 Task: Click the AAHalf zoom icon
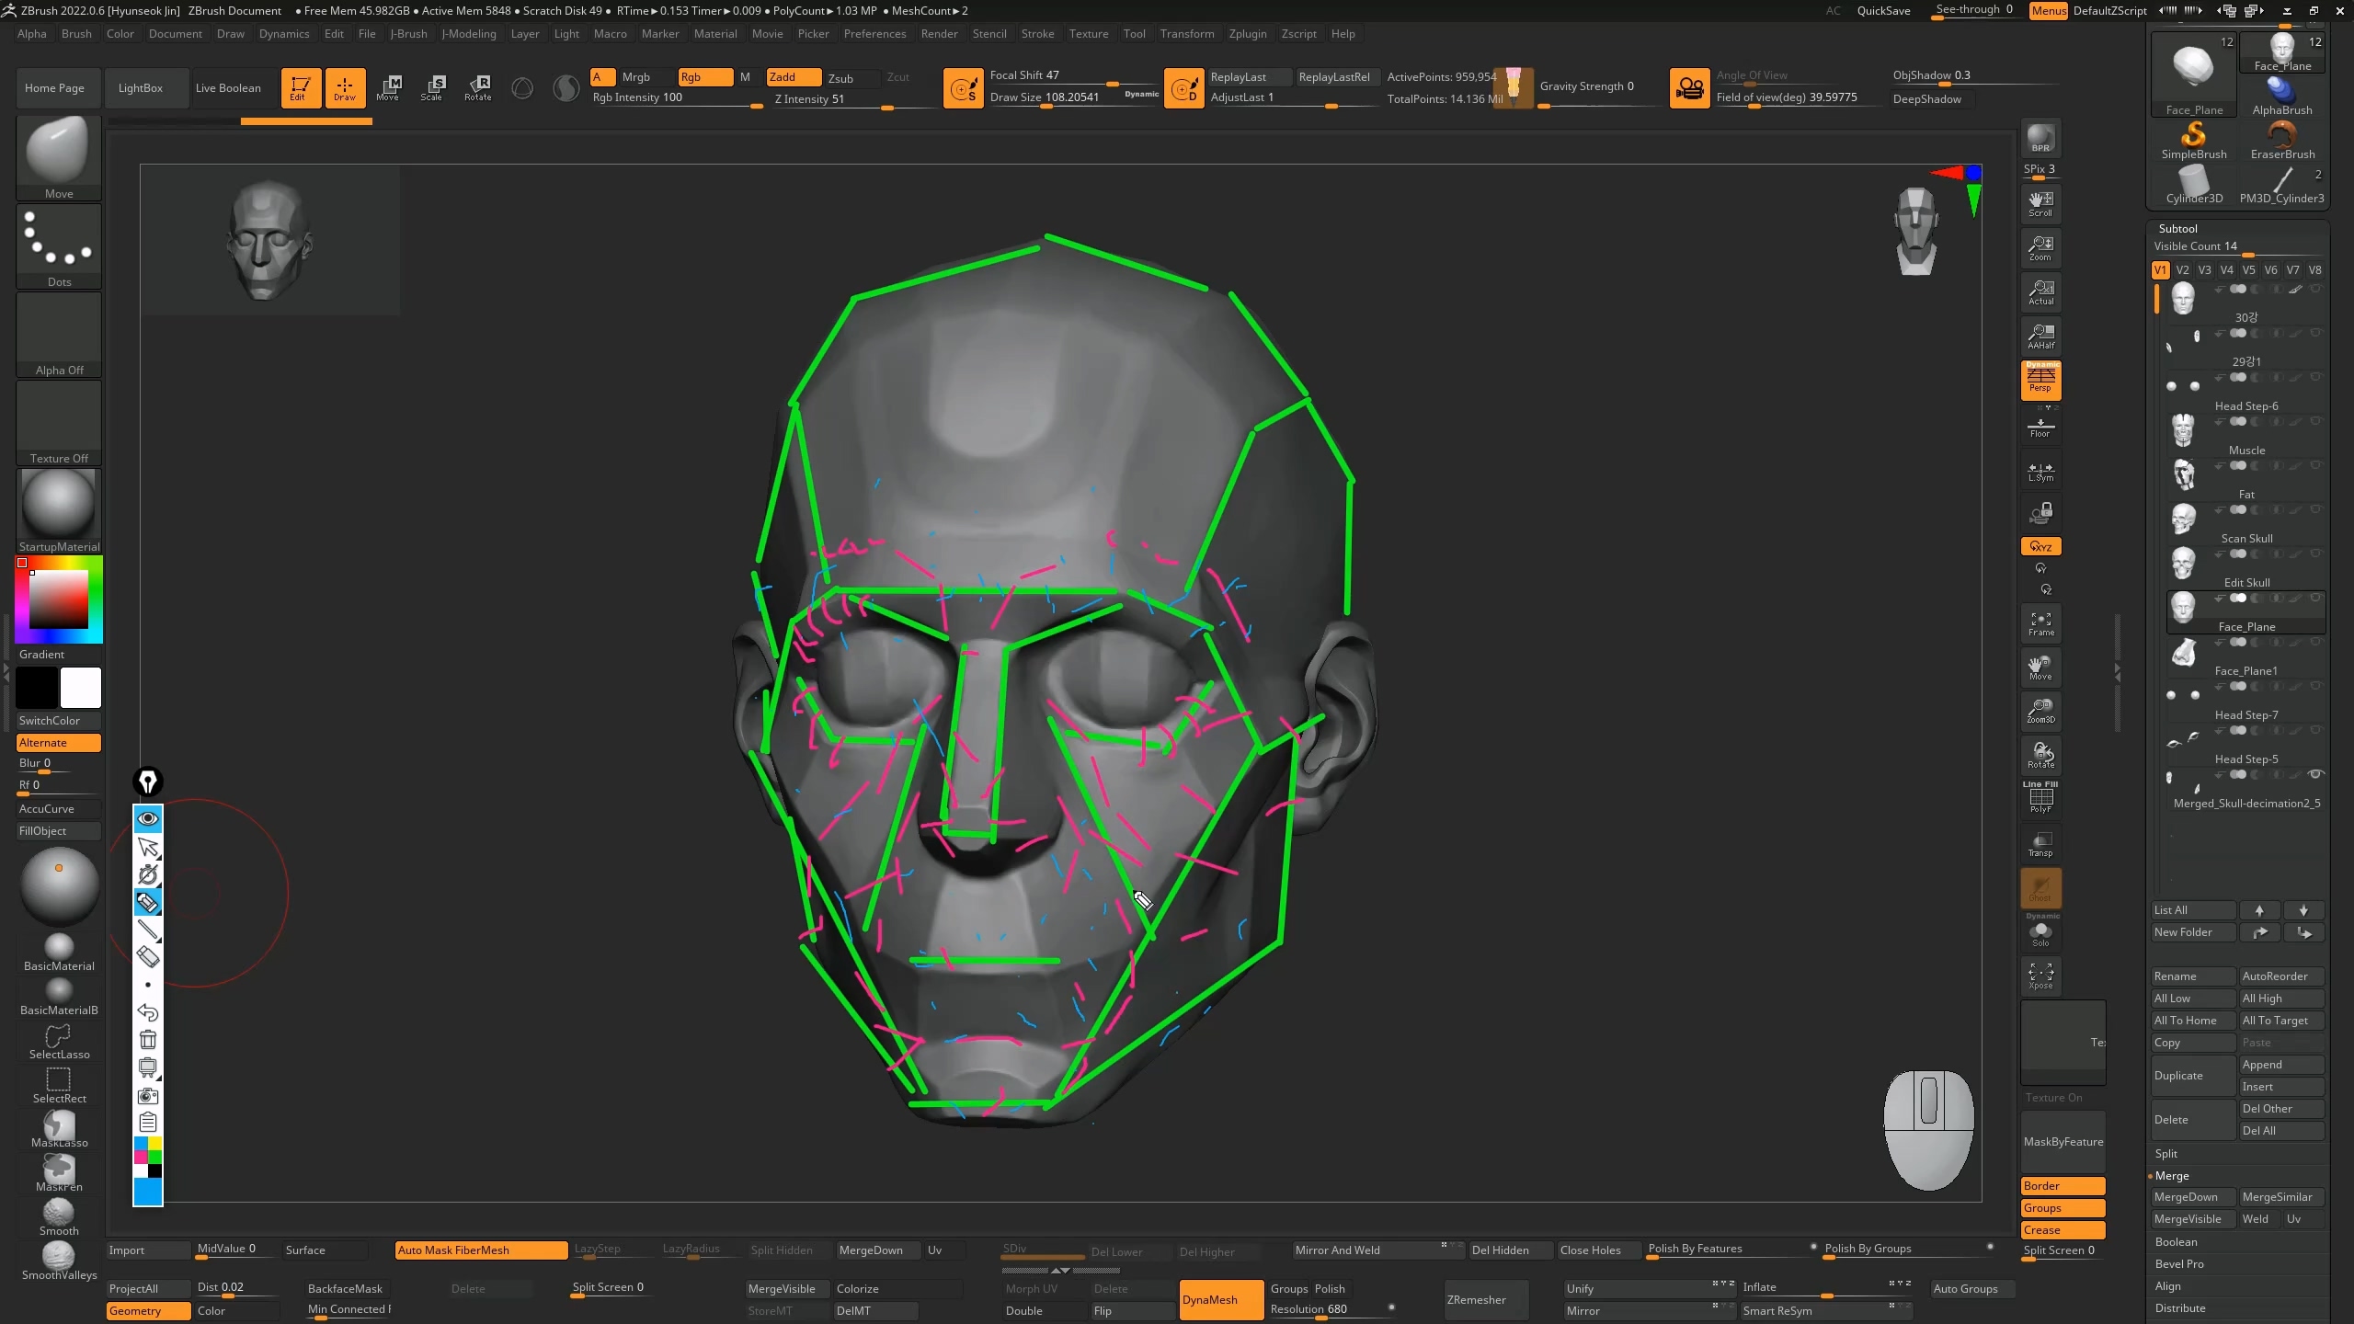tap(2040, 337)
